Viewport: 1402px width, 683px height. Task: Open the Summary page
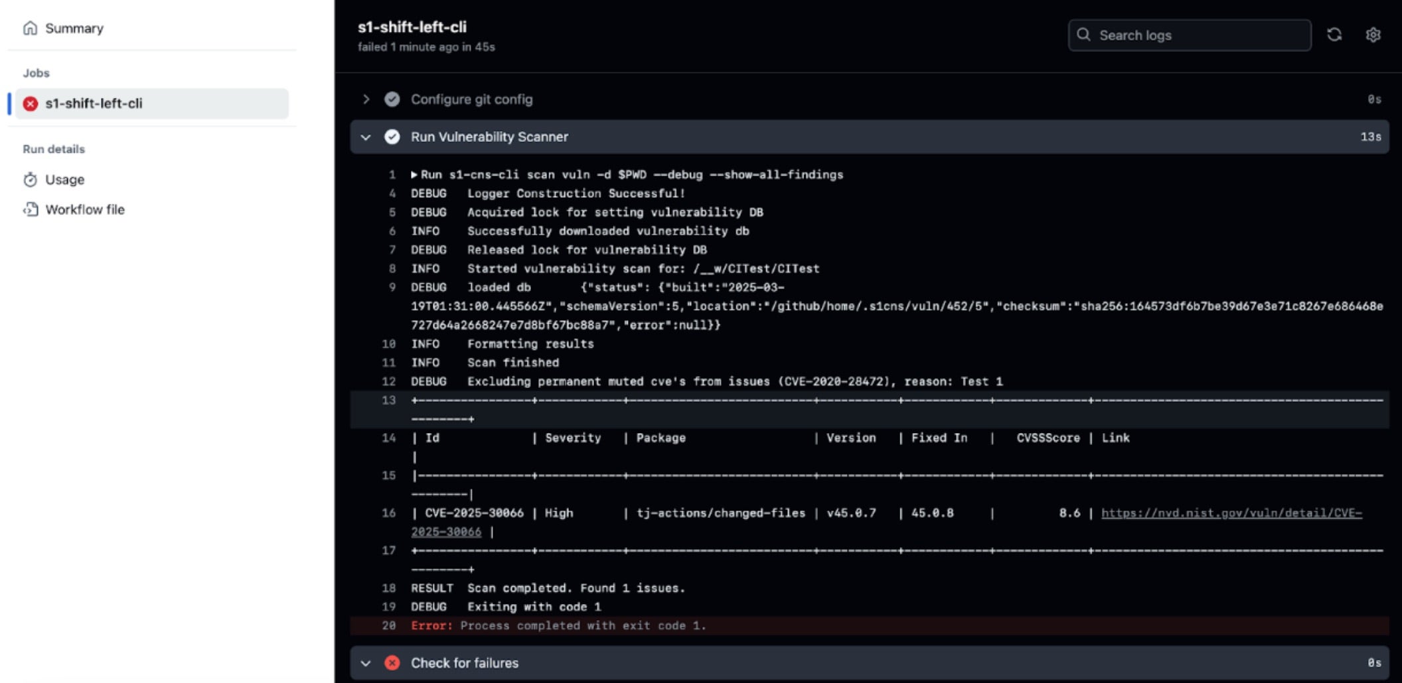pos(74,28)
